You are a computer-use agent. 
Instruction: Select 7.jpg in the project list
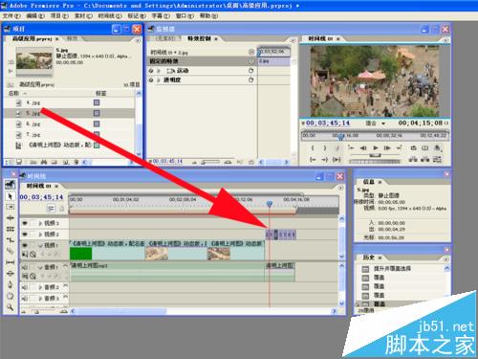coord(33,134)
